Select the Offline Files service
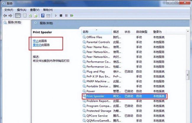This screenshot has height=123, width=192. 94,37
